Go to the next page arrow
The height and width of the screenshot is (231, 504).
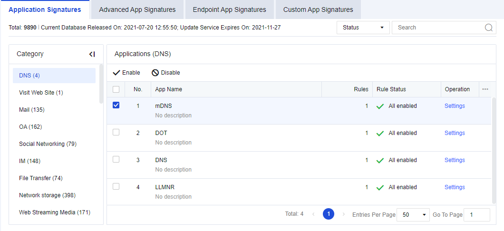[x=344, y=214]
